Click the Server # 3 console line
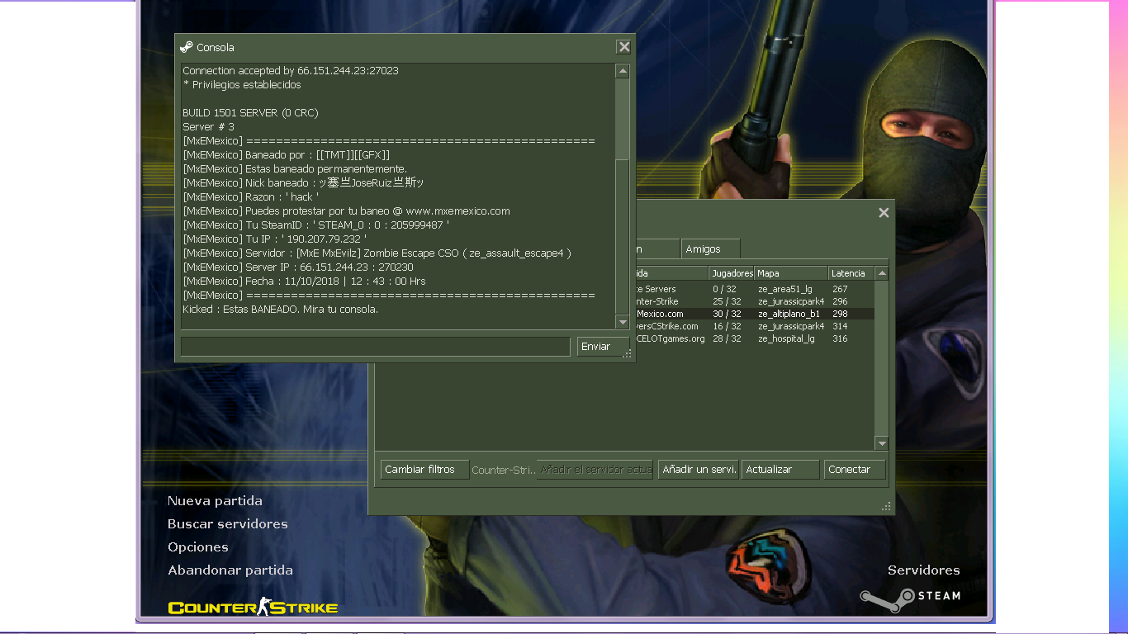 tap(208, 127)
